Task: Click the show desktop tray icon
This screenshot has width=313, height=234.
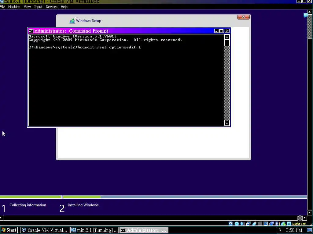Action: pos(310,230)
